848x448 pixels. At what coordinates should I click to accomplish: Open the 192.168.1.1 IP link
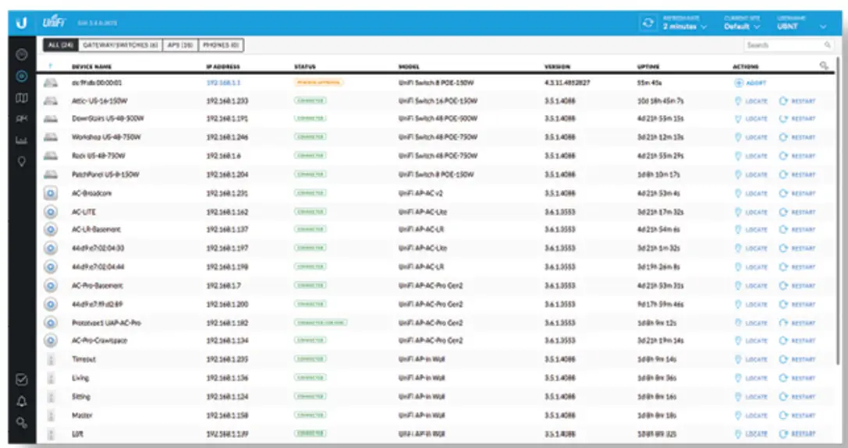pos(223,83)
